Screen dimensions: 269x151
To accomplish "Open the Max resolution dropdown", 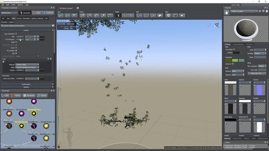I will [x=262, y=66].
